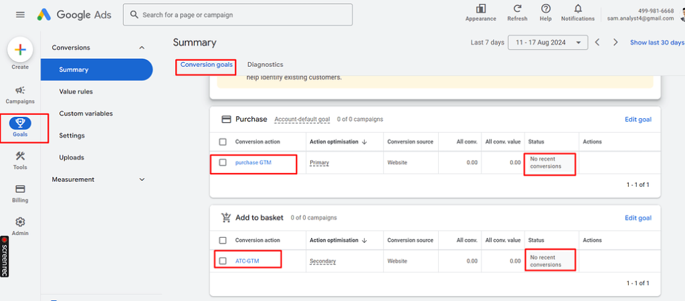The image size is (685, 301).
Task: Select the Goals trophy icon
Action: (20, 123)
